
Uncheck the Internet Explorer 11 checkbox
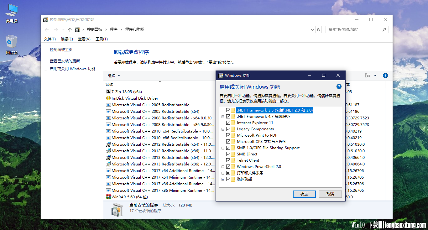[228, 123]
